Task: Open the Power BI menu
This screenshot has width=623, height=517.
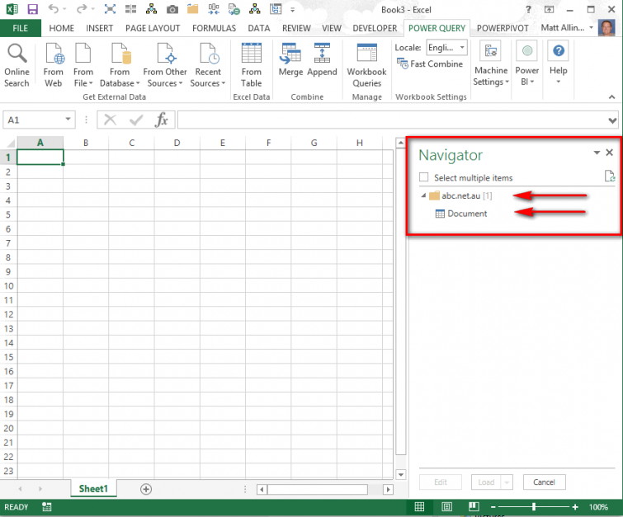Action: (526, 63)
